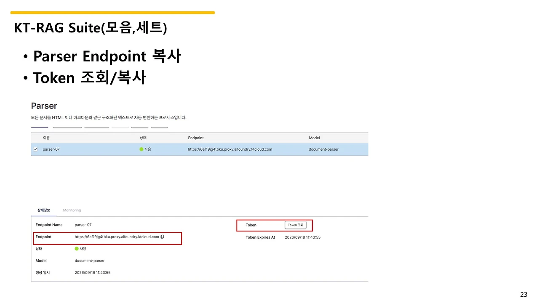Click the Endpoint Name value parser-07 in details
The image size is (539, 303).
click(83, 225)
